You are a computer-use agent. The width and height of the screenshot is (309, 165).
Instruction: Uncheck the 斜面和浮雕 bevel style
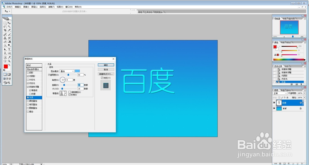pos(28,87)
